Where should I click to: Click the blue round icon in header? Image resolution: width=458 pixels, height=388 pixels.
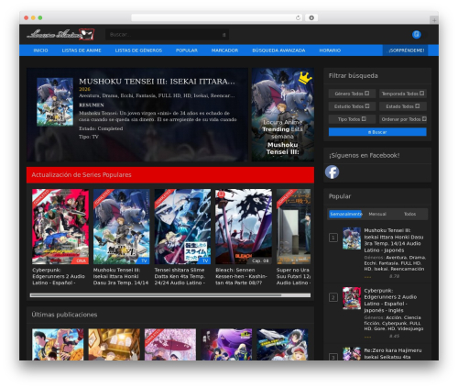coord(416,35)
